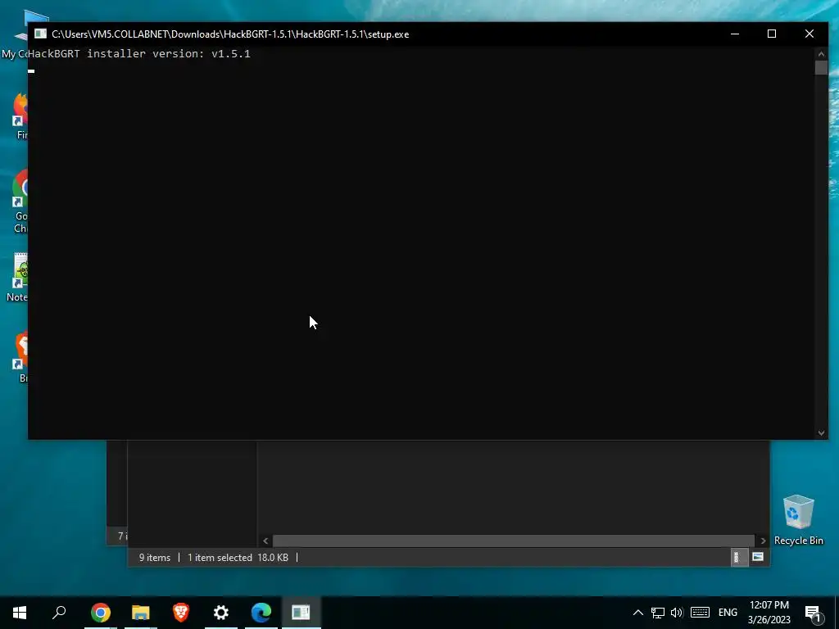The image size is (839, 629).
Task: Click the '9 items' status bar text
Action: pyautogui.click(x=155, y=557)
